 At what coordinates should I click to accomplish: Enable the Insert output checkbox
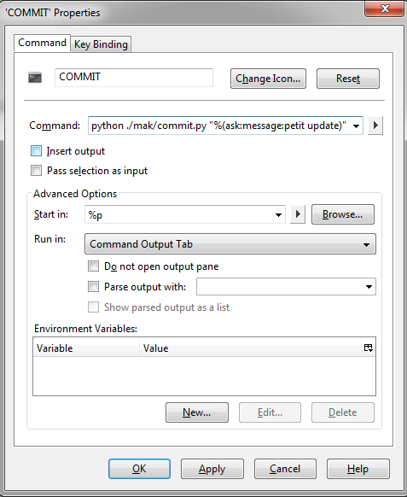tap(36, 151)
